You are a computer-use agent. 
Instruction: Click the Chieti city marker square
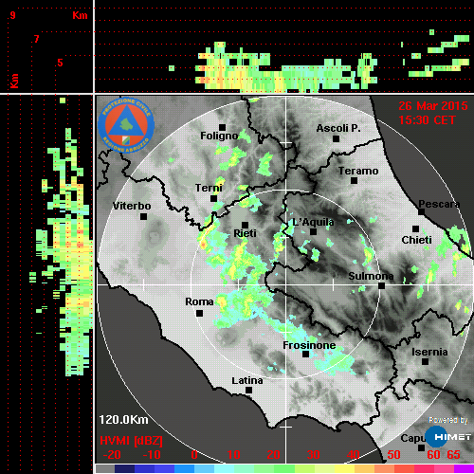[x=416, y=228]
